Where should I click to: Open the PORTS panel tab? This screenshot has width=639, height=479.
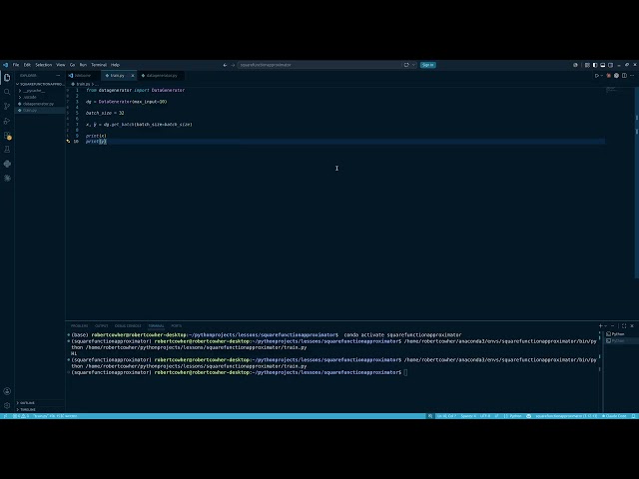click(177, 326)
